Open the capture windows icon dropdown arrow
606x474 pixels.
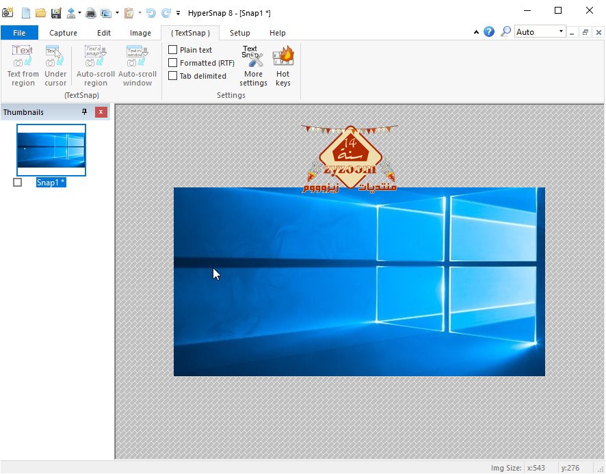pyautogui.click(x=117, y=13)
